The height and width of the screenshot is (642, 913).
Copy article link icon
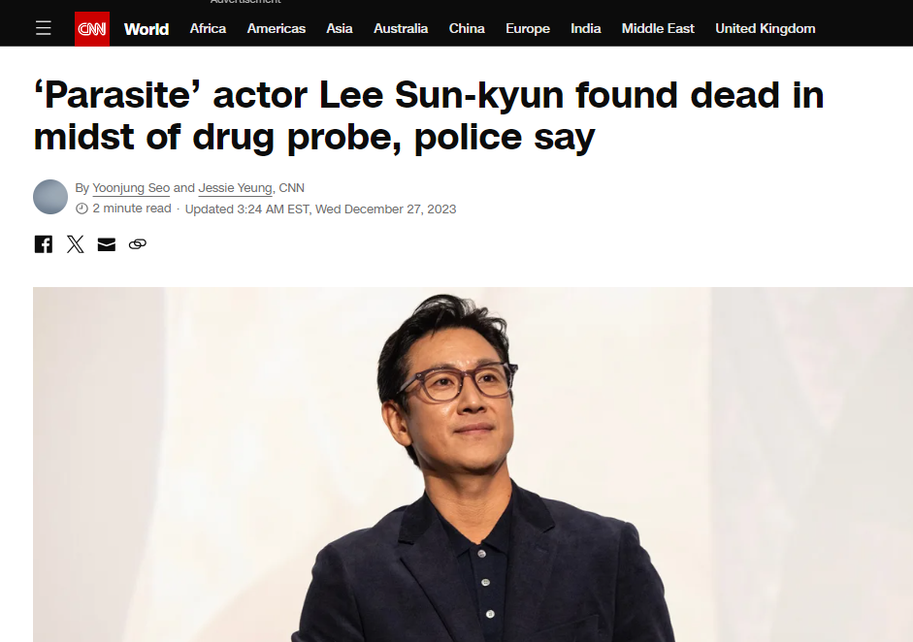(138, 243)
